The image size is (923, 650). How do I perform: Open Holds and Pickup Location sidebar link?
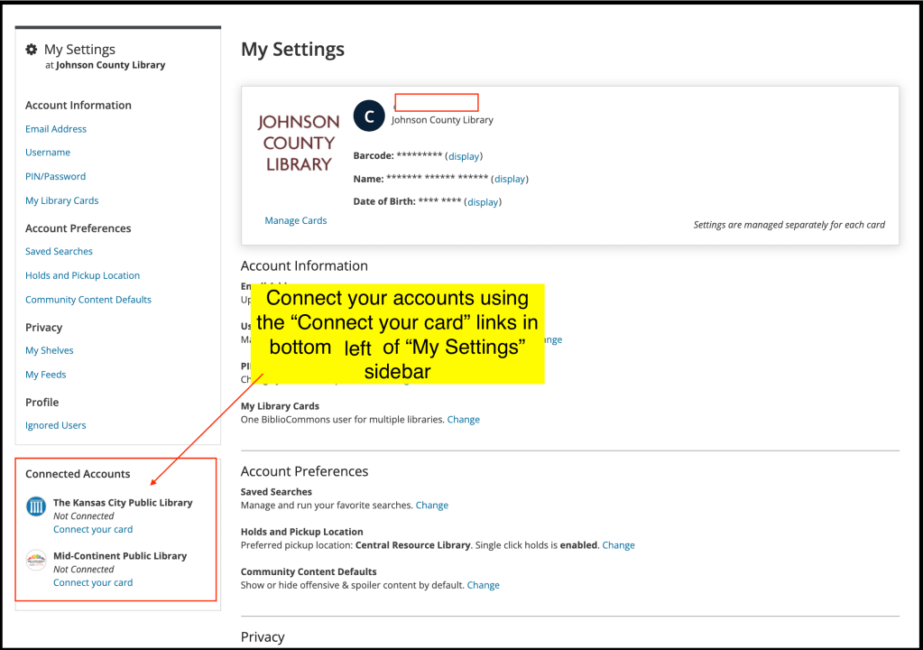[82, 275]
